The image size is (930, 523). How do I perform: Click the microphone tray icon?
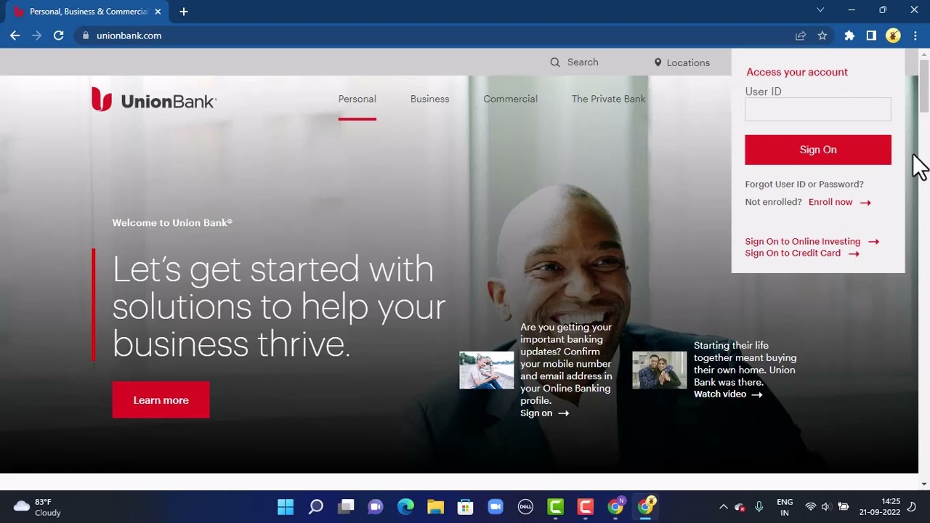click(x=759, y=507)
